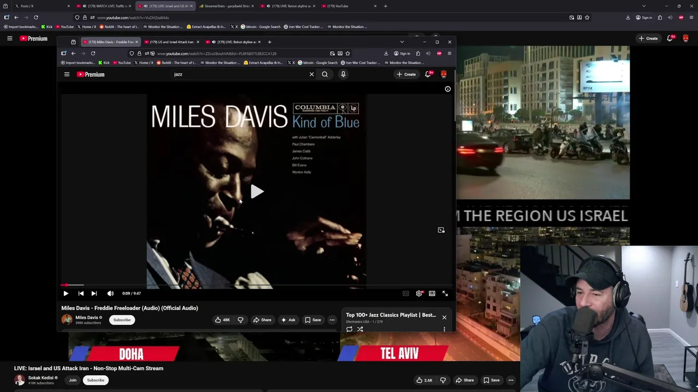
Task: Open the back window's YouTube guide hamburger menu
Action: pyautogui.click(x=9, y=38)
